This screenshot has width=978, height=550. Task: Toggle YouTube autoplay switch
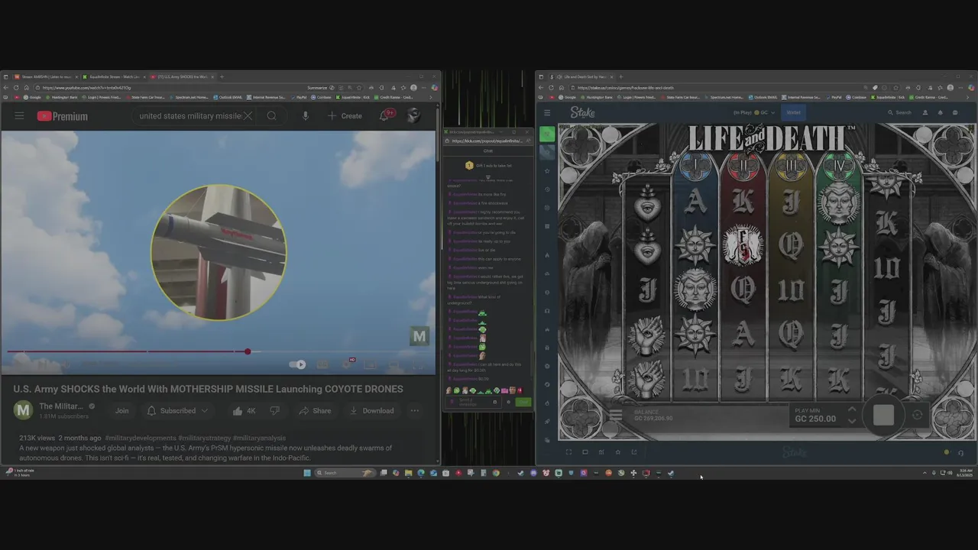pyautogui.click(x=298, y=364)
